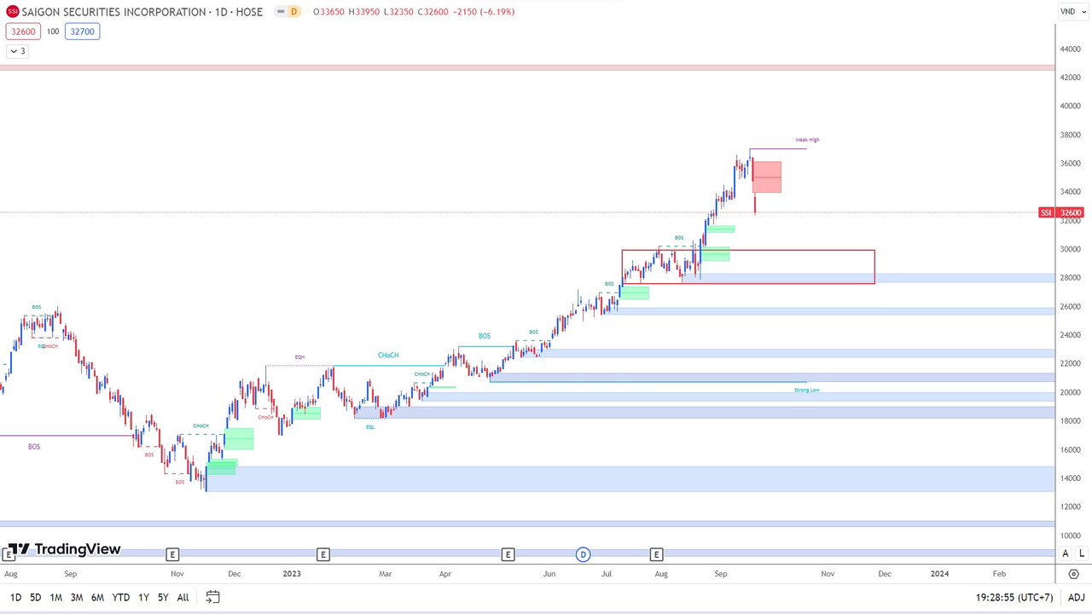Click the EQH label on the chart
Image resolution: width=1092 pixels, height=614 pixels.
[299, 357]
